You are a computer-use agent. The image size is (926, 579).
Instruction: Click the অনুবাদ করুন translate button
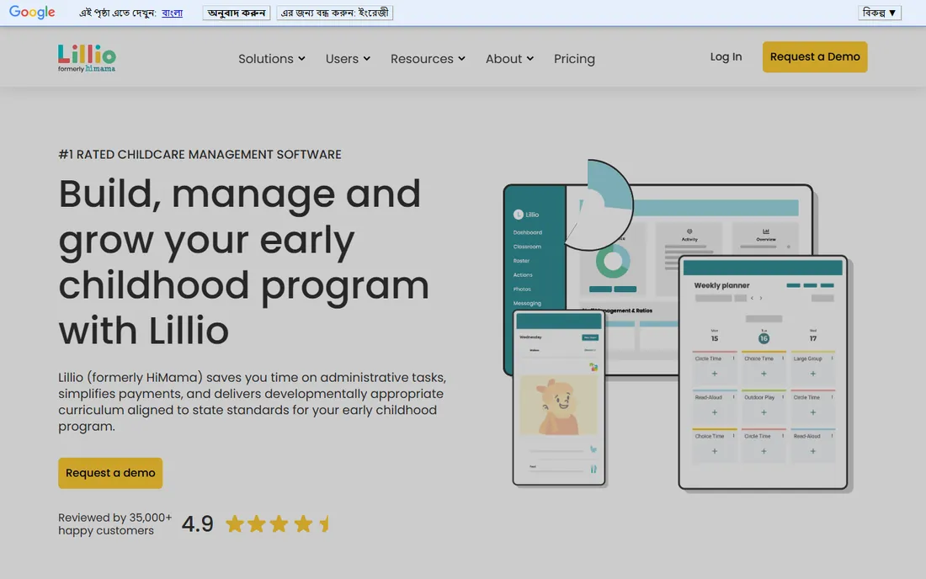[x=237, y=13]
